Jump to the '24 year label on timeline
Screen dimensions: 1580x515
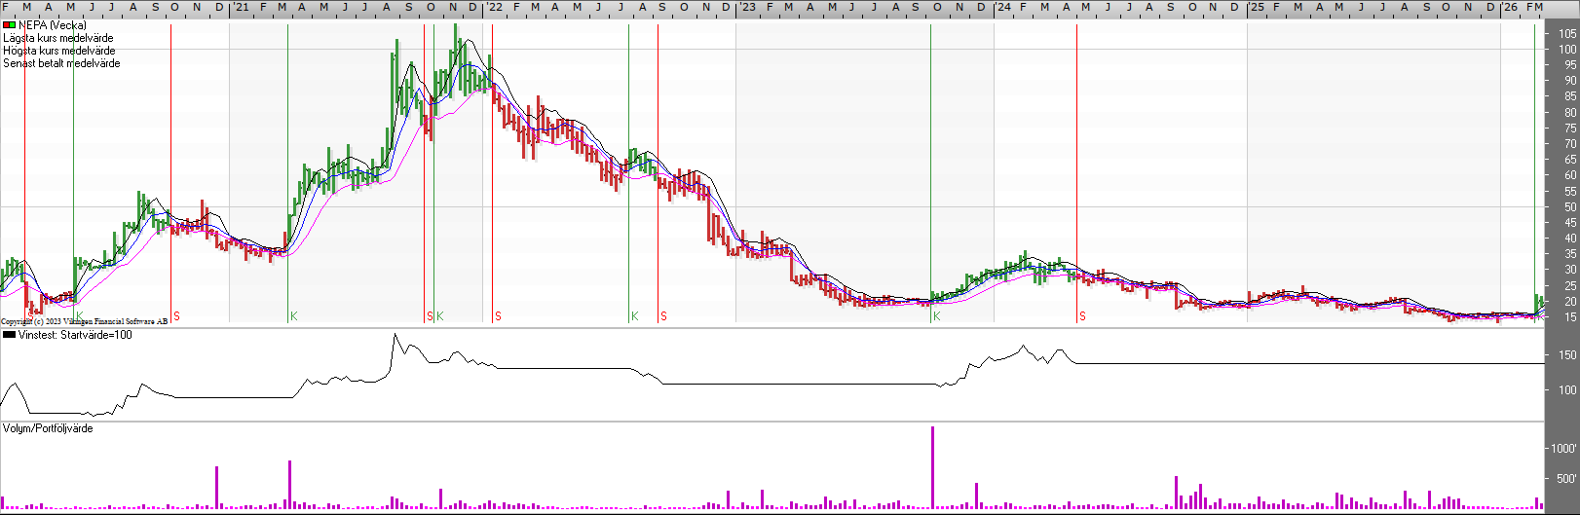coord(1002,7)
